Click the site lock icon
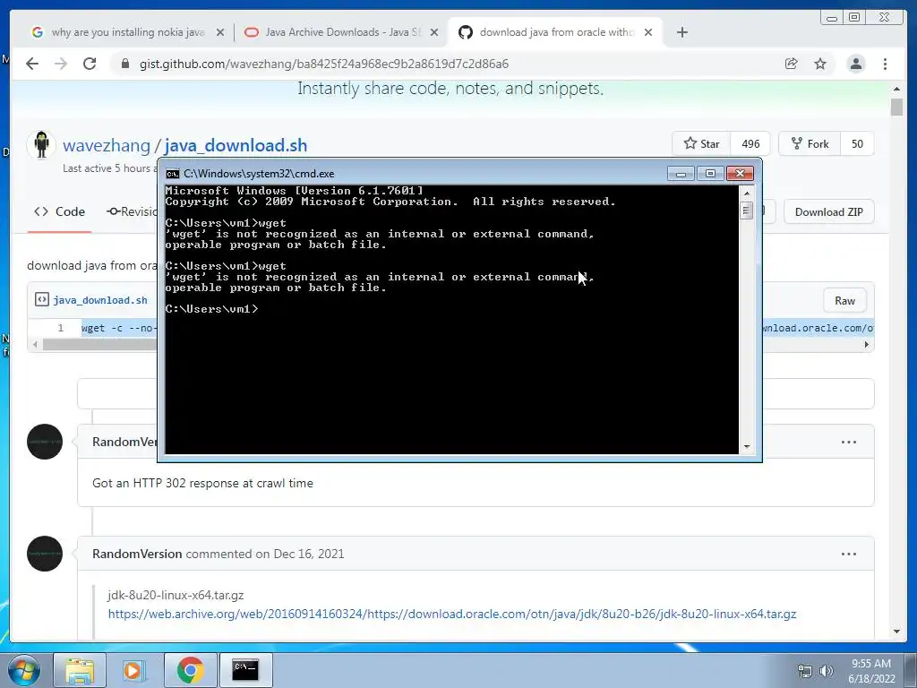The height and width of the screenshot is (688, 917). pos(124,64)
